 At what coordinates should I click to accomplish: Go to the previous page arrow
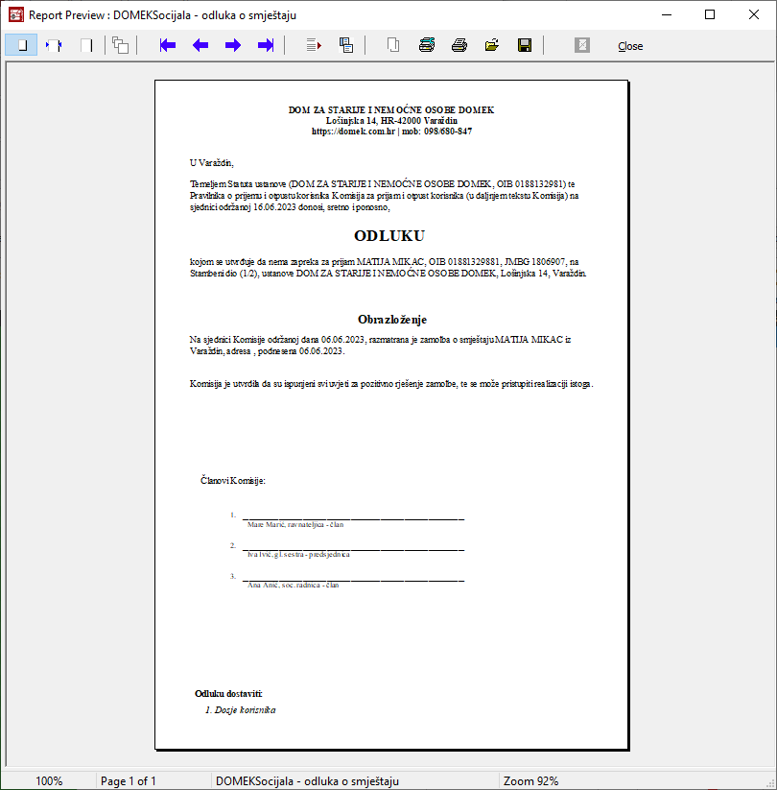click(x=200, y=45)
